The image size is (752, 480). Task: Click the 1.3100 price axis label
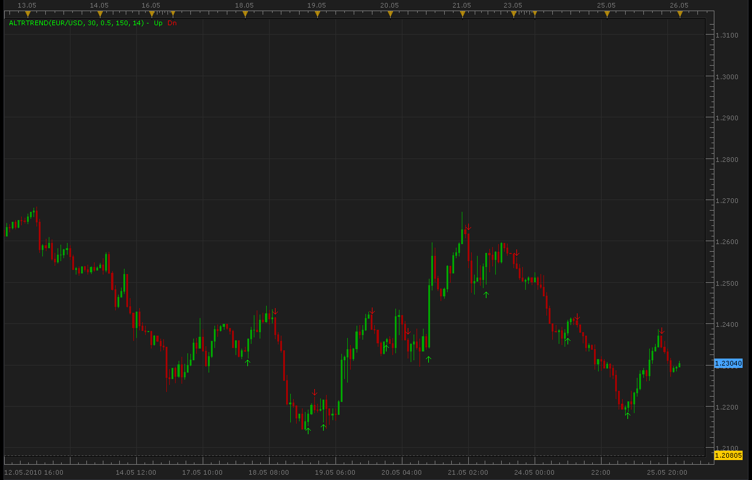727,35
